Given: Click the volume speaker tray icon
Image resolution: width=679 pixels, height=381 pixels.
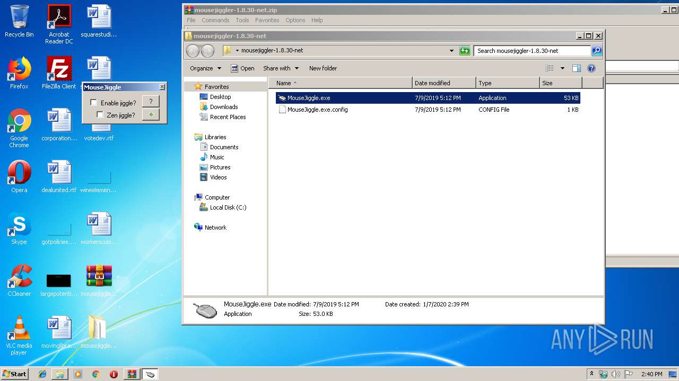Looking at the screenshot, I should (x=616, y=374).
